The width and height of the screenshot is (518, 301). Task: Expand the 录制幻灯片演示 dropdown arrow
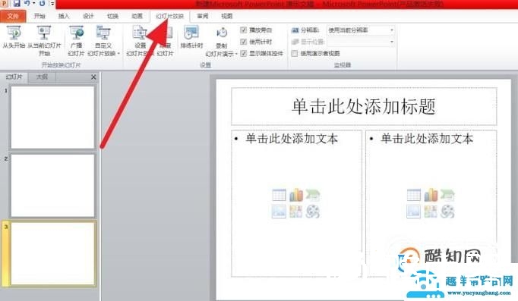click(x=236, y=54)
